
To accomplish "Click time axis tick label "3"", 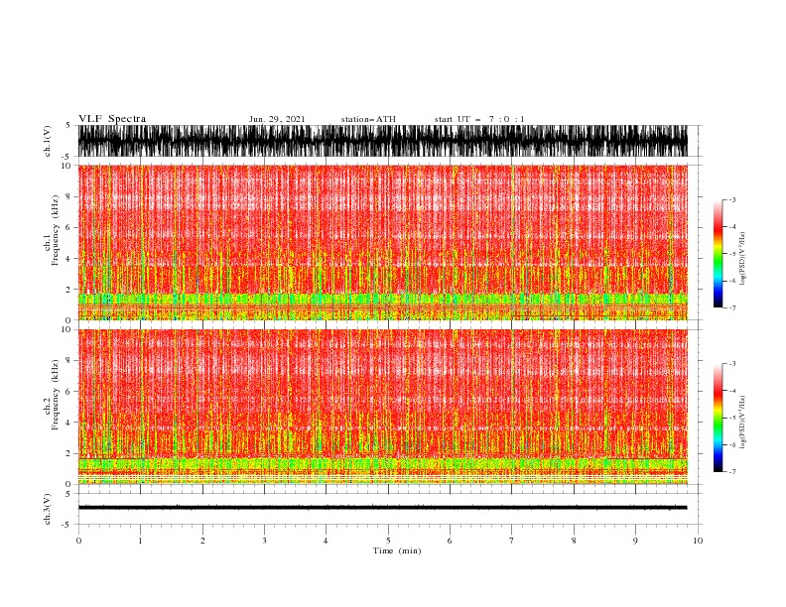I will pos(264,541).
